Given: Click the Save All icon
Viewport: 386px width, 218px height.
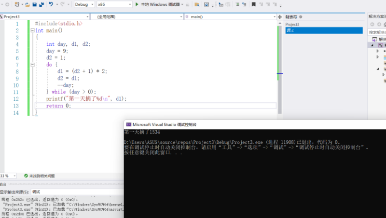Looking at the screenshot, I should (x=41, y=4).
